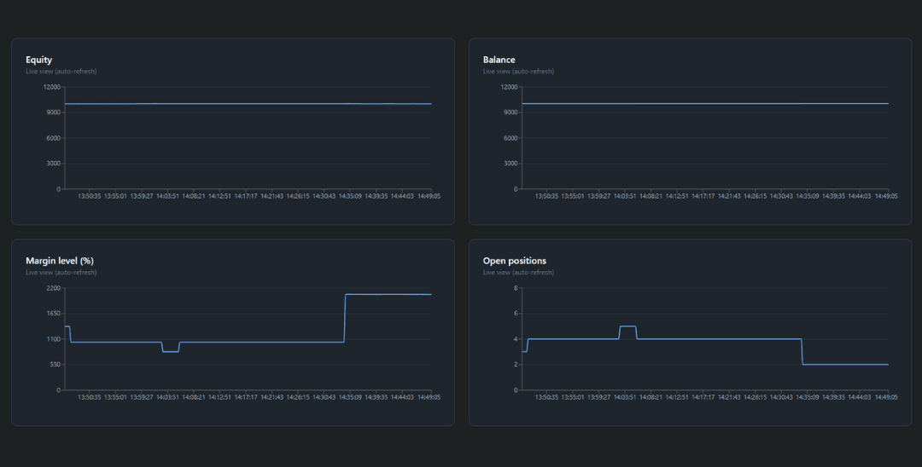Click the Open positions line segment at 2
This screenshot has height=467, width=922.
coord(845,365)
